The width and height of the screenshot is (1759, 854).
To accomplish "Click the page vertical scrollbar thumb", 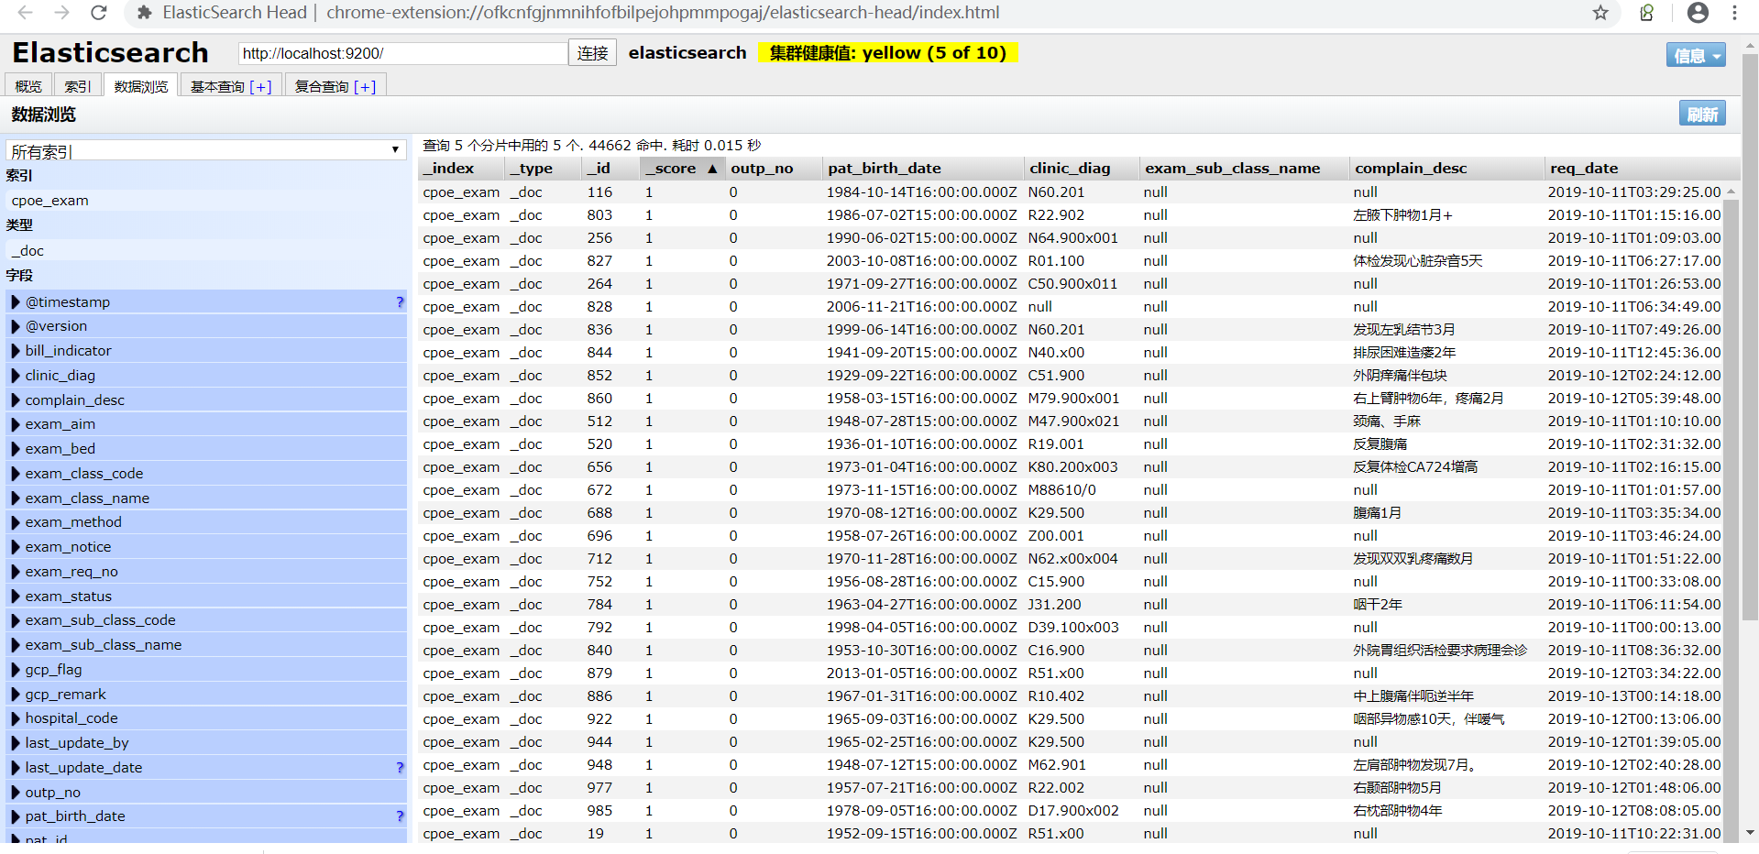I will pos(1750,339).
